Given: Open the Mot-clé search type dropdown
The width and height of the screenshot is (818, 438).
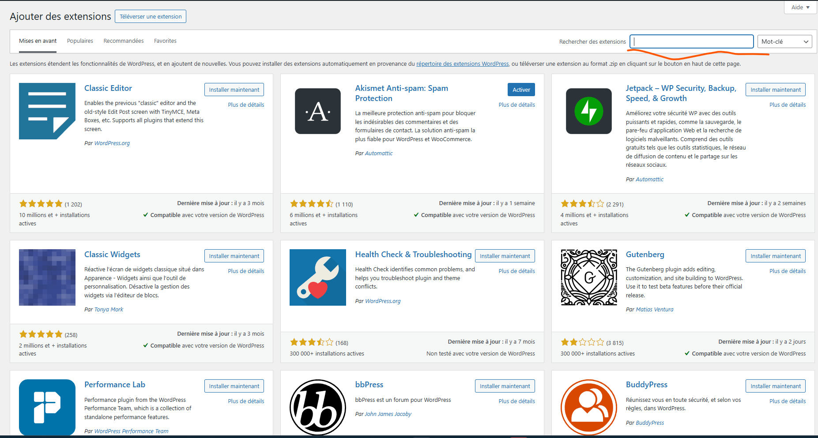Looking at the screenshot, I should [785, 41].
